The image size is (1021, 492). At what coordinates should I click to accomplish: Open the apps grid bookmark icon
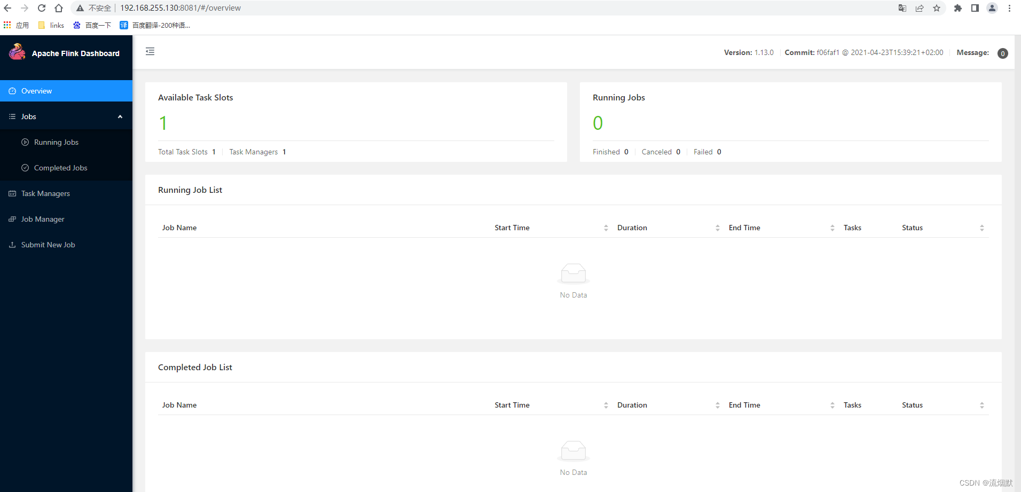pyautogui.click(x=7, y=25)
